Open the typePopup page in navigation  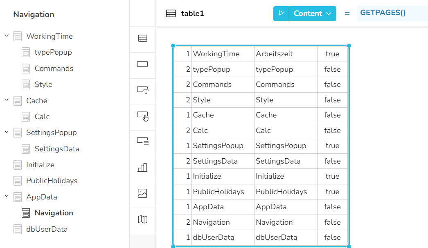53,52
